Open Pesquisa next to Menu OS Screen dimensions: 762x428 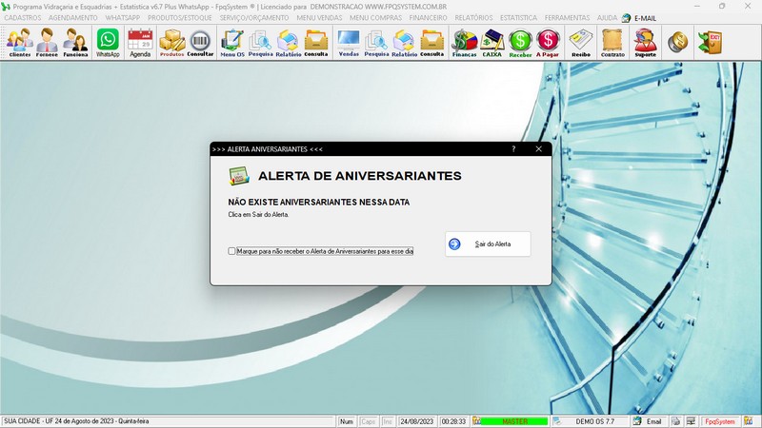click(x=260, y=43)
